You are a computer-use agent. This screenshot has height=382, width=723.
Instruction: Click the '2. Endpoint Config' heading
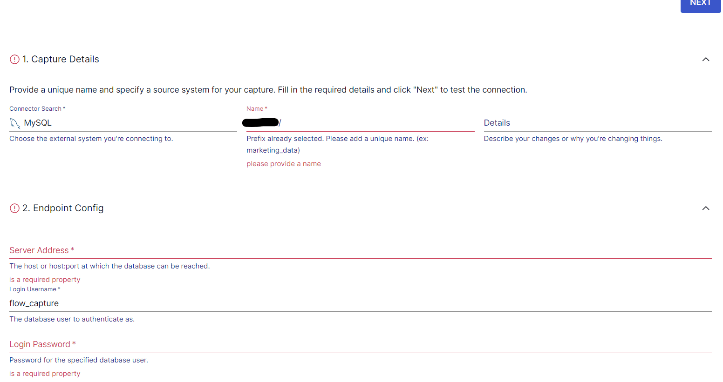63,208
